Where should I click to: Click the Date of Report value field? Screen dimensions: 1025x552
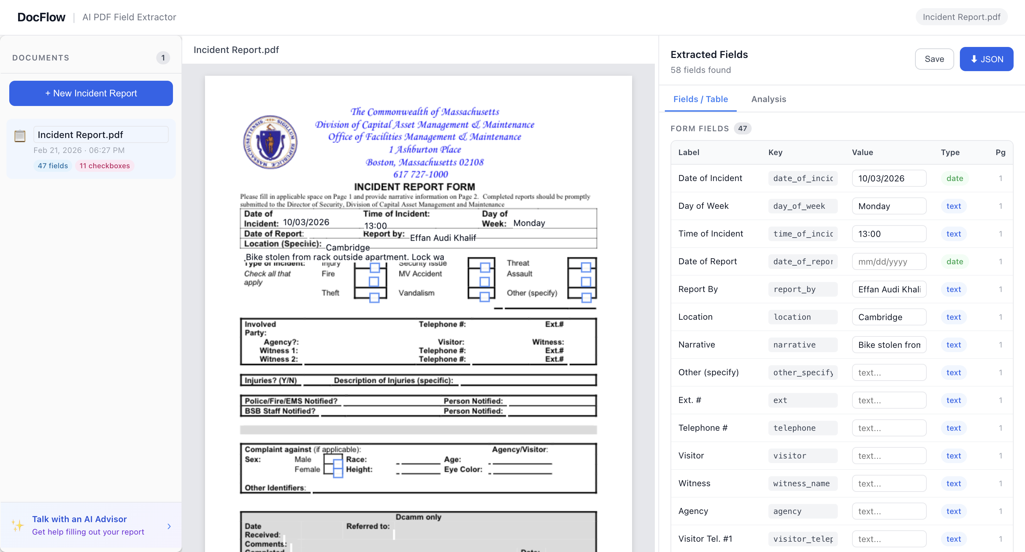click(889, 262)
